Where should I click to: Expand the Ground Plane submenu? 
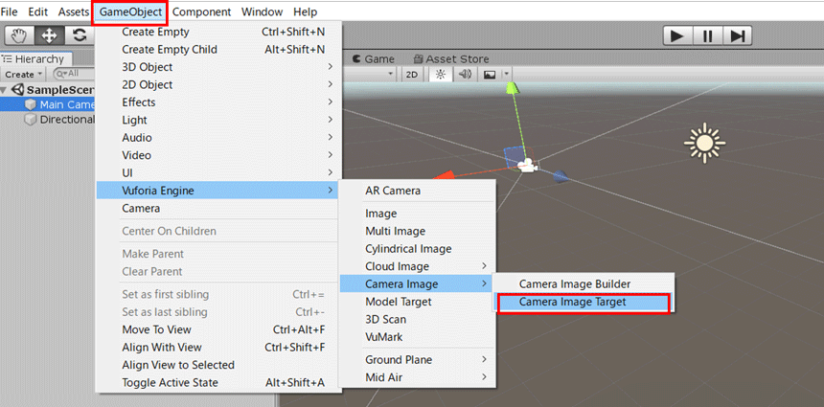tap(417, 360)
